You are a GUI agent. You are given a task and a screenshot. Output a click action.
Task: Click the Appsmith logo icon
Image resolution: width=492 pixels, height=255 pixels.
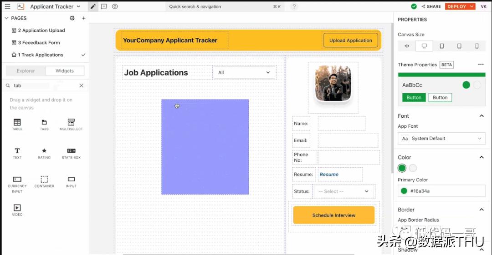pyautogui.click(x=20, y=6)
